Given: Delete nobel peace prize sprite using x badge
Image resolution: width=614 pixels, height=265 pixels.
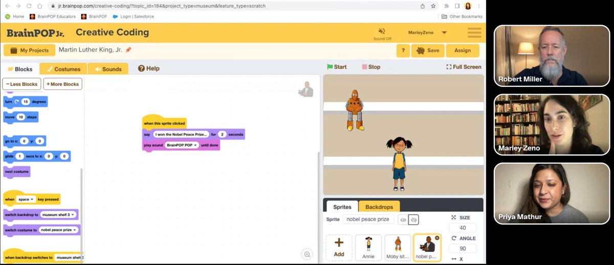Looking at the screenshot, I should tap(436, 238).
